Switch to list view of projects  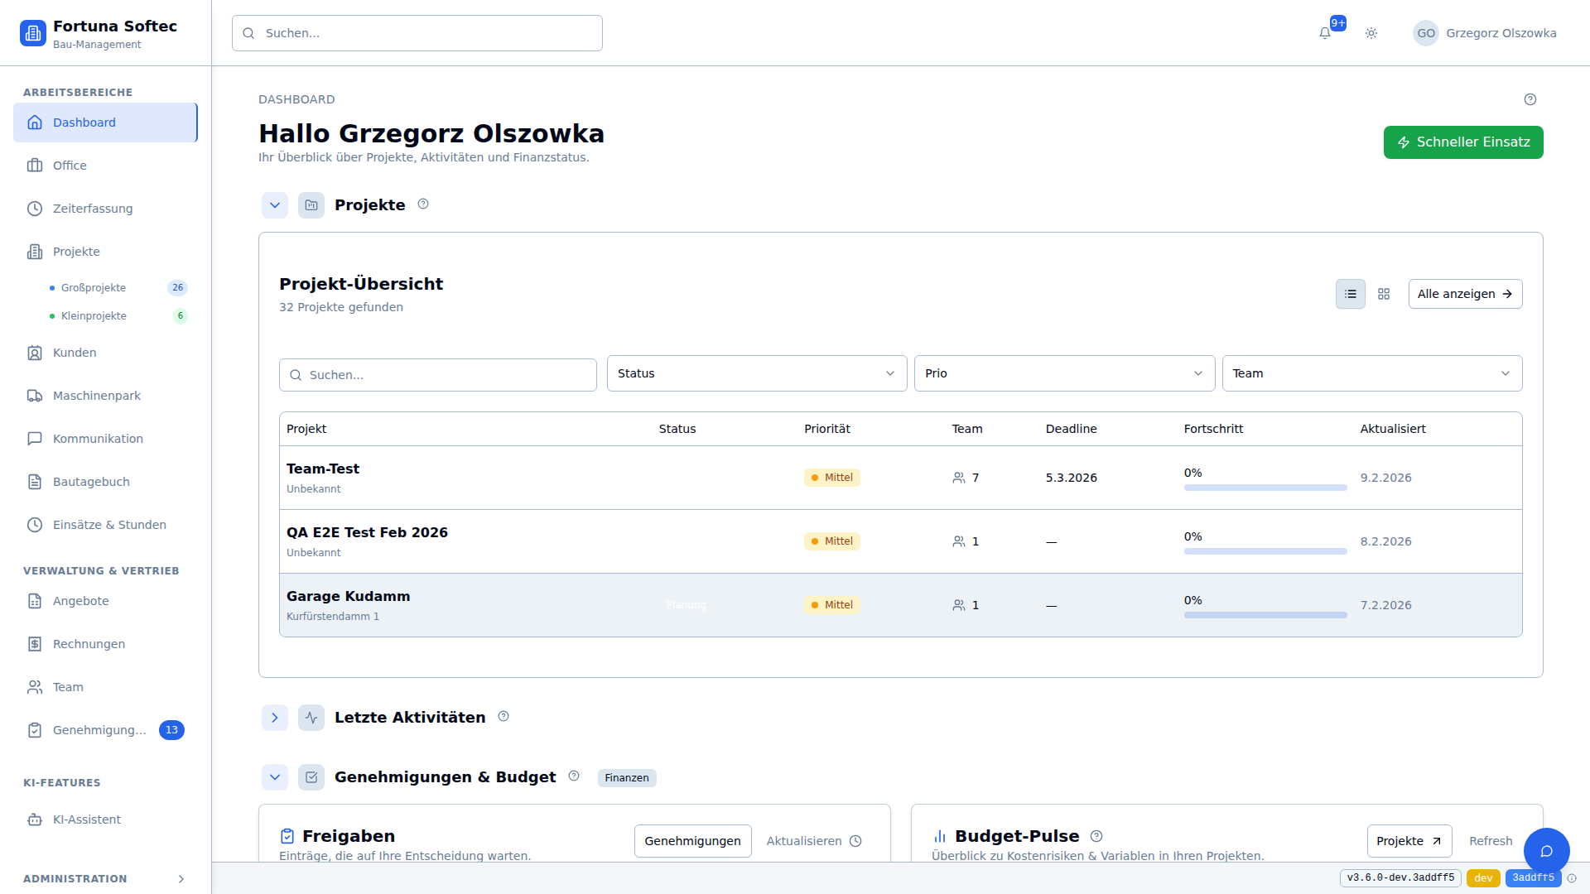pos(1351,294)
